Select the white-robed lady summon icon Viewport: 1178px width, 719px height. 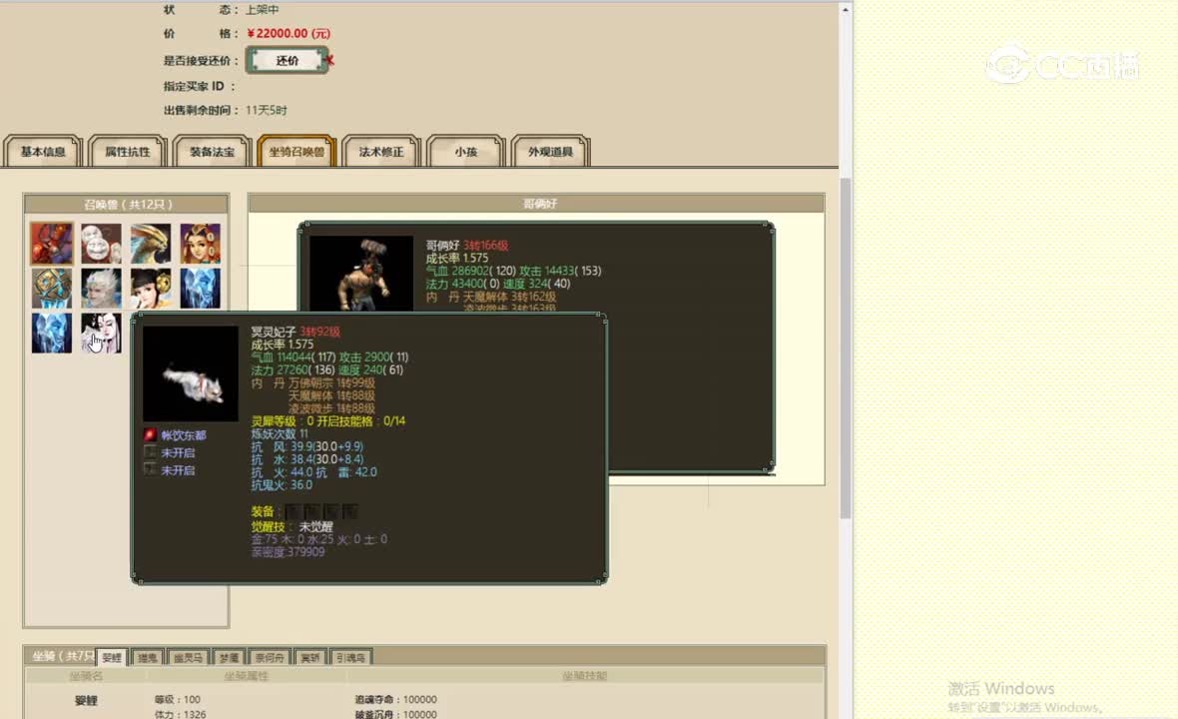tap(102, 333)
